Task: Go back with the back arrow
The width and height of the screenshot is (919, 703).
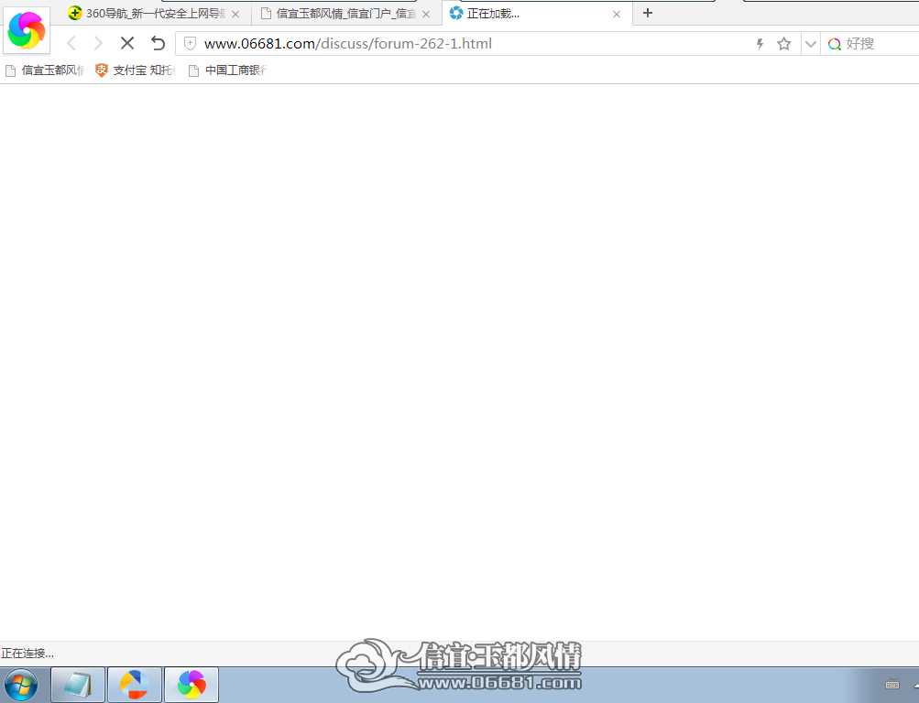Action: click(x=71, y=43)
